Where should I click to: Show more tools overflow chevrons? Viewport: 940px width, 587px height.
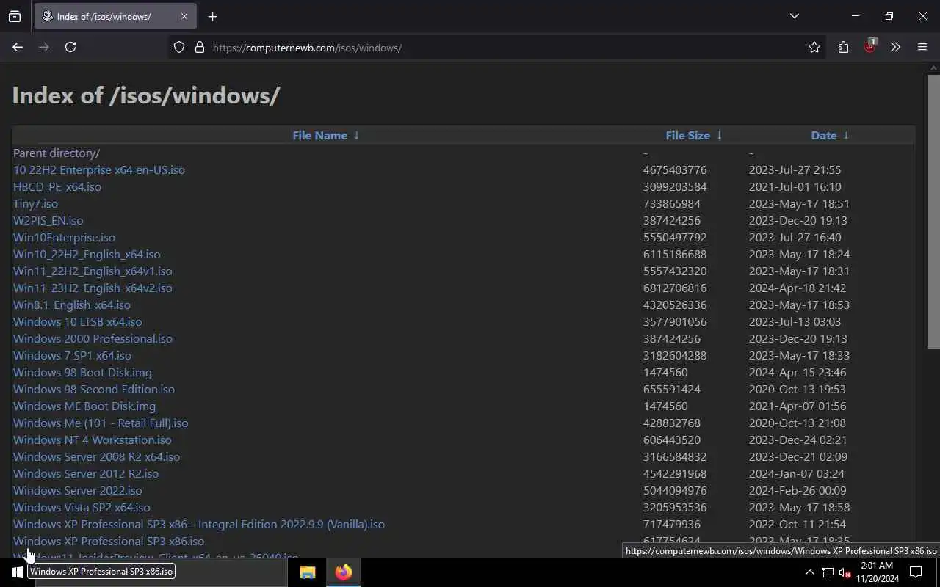[x=895, y=47]
